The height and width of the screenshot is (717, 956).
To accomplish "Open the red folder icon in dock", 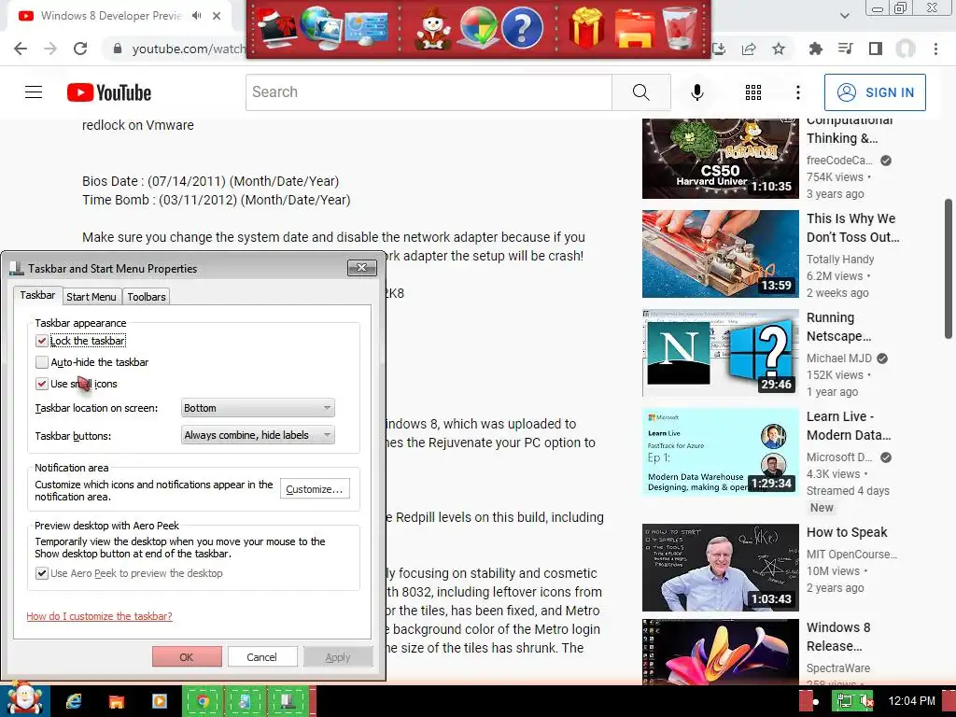I will (x=634, y=28).
